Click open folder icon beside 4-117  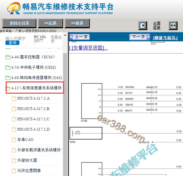coord(8,88)
